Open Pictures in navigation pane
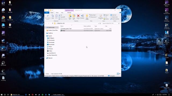This screenshot has width=172, height=96. [51, 49]
